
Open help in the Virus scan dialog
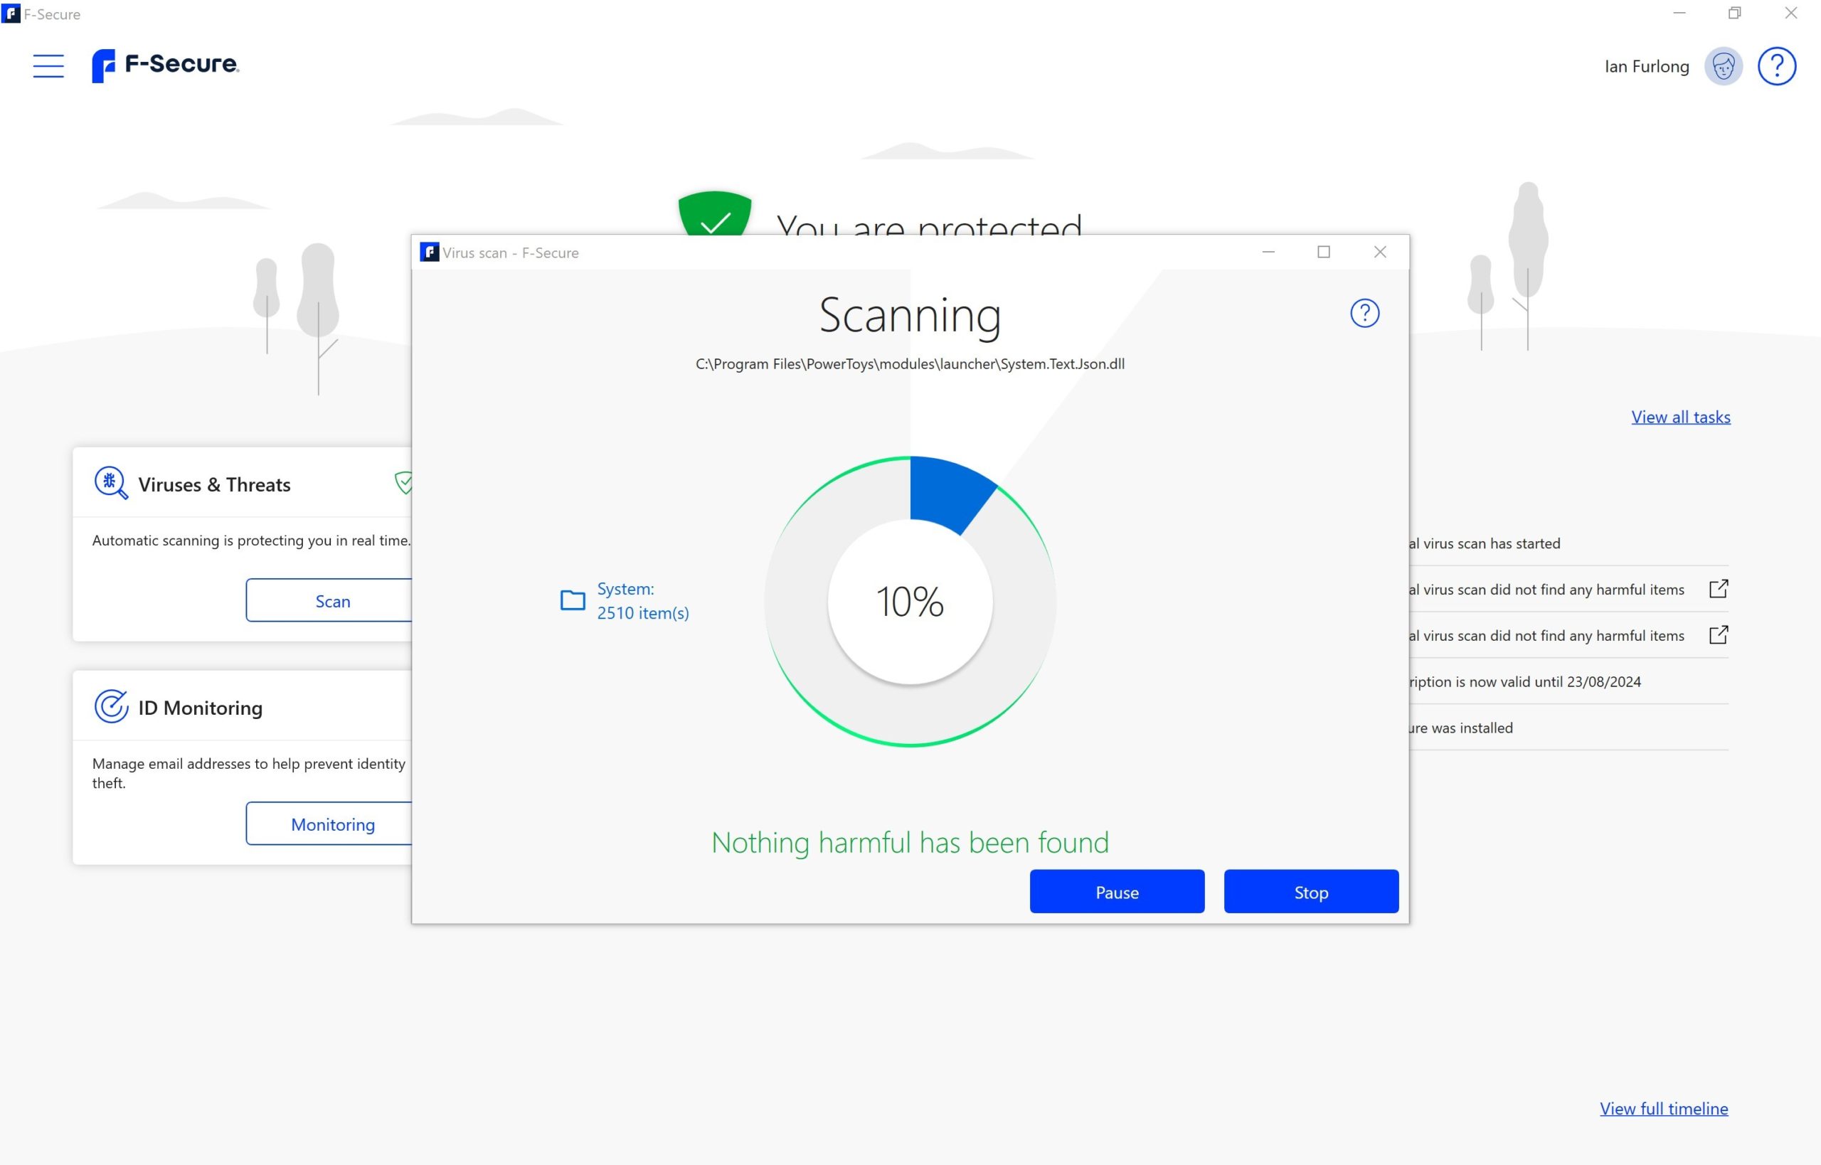point(1364,313)
